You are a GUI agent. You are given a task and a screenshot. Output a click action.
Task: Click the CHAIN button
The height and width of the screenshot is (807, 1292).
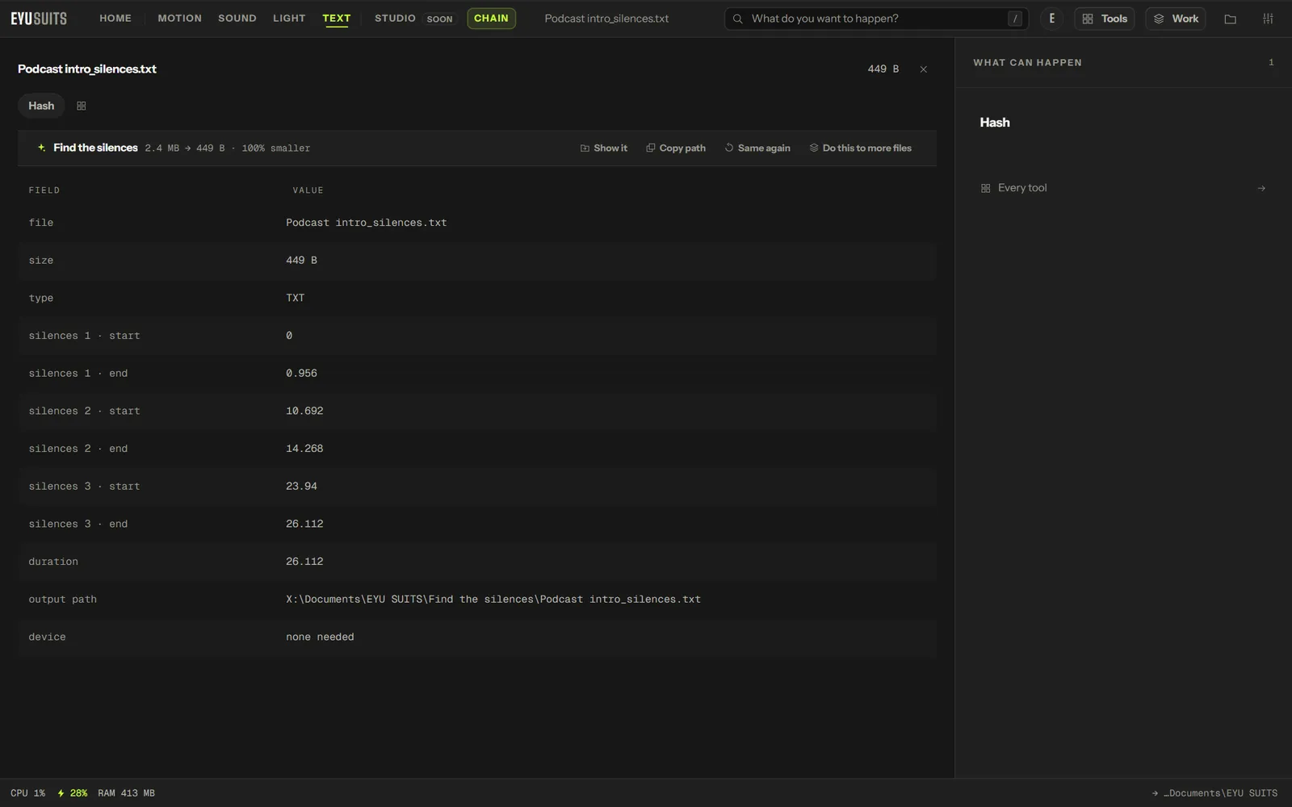coord(491,19)
